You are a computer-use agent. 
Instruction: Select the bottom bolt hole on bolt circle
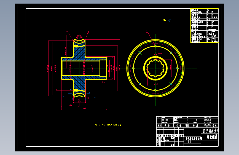(x=155, y=90)
